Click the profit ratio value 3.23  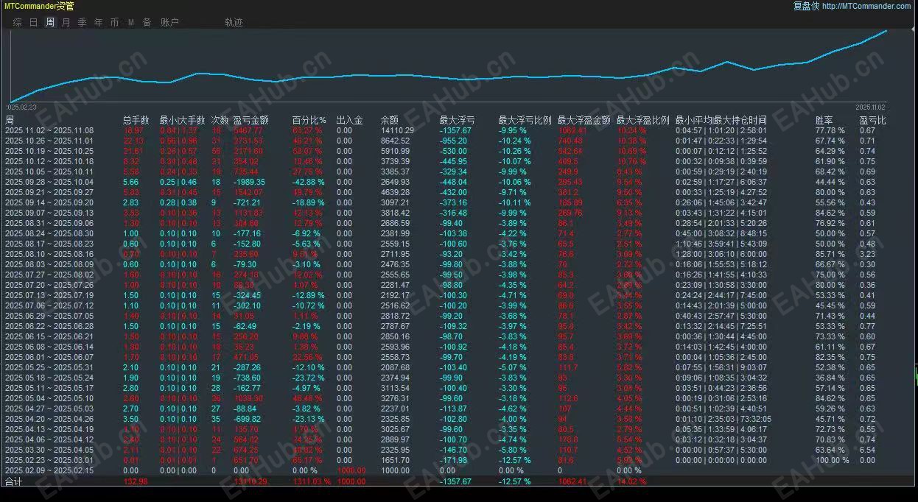pyautogui.click(x=867, y=254)
